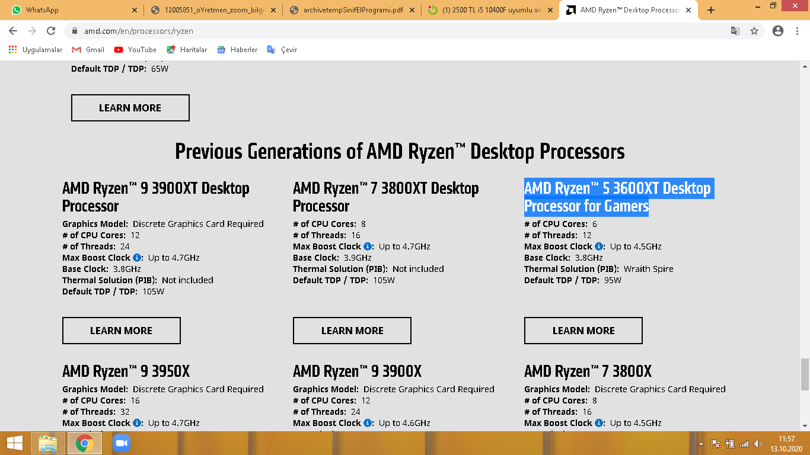Open the Action Center flag icon
810x455 pixels.
point(716,444)
